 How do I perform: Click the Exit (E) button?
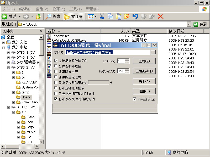click(x=144, y=91)
